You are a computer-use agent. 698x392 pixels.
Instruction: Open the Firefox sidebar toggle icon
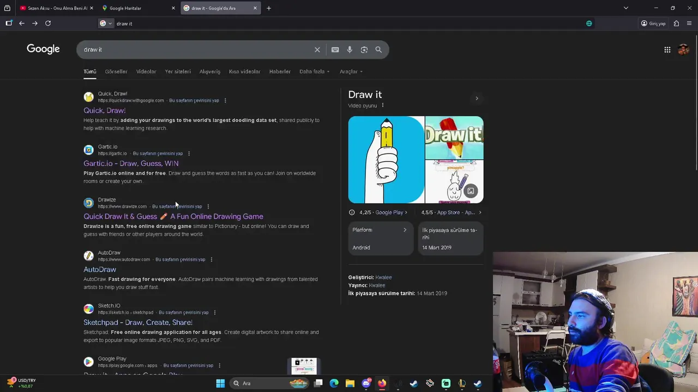9,23
